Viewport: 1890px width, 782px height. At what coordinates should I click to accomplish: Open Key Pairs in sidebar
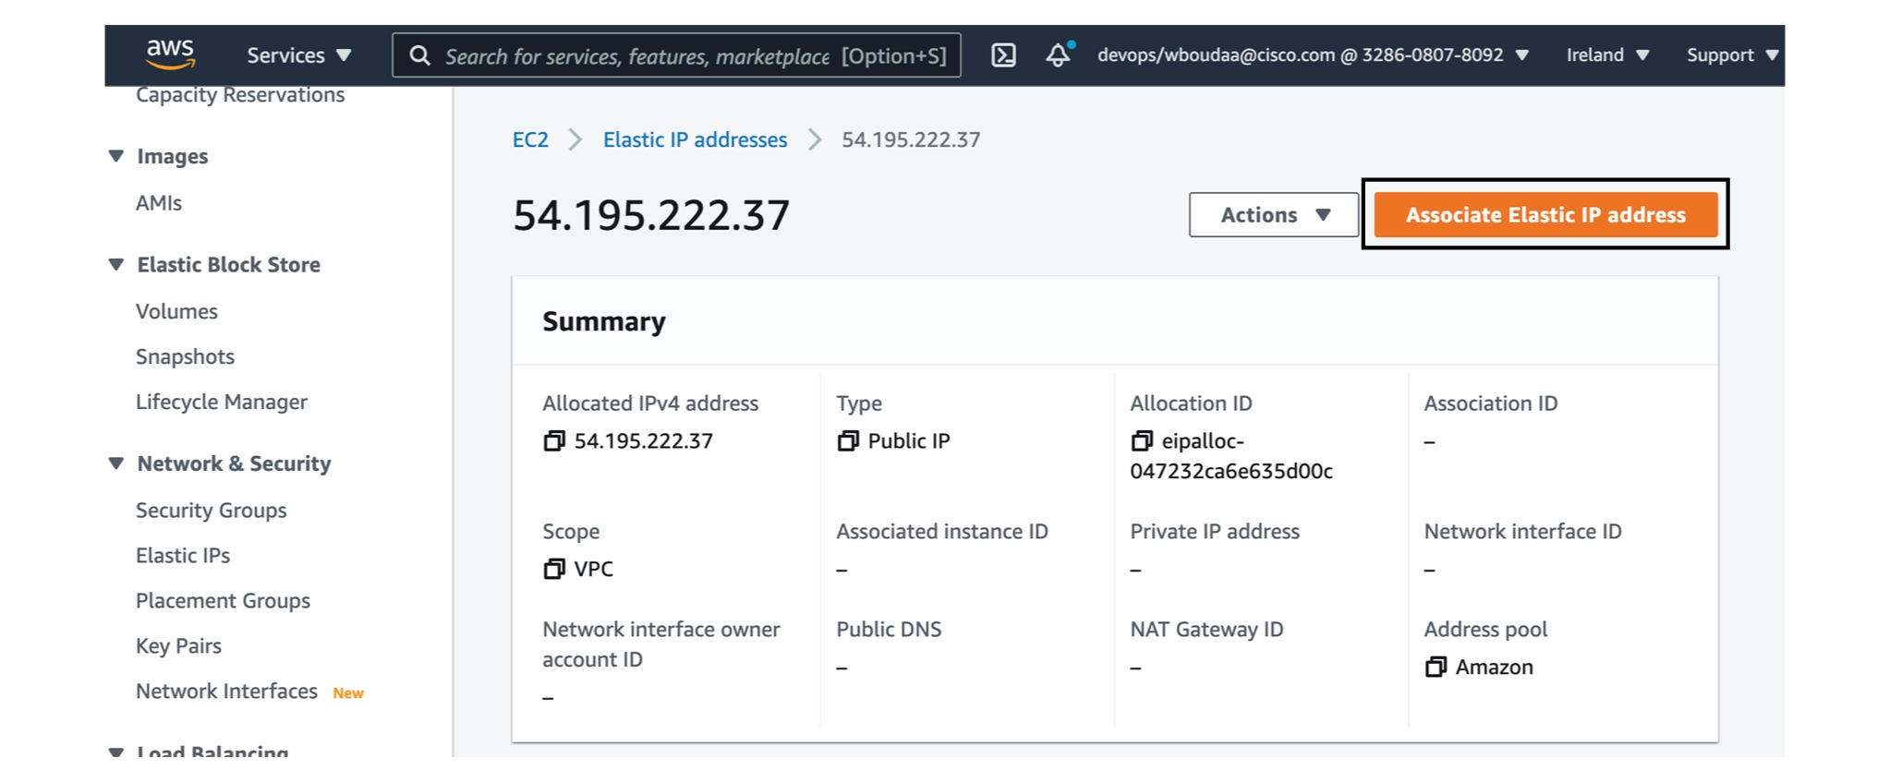click(x=178, y=646)
